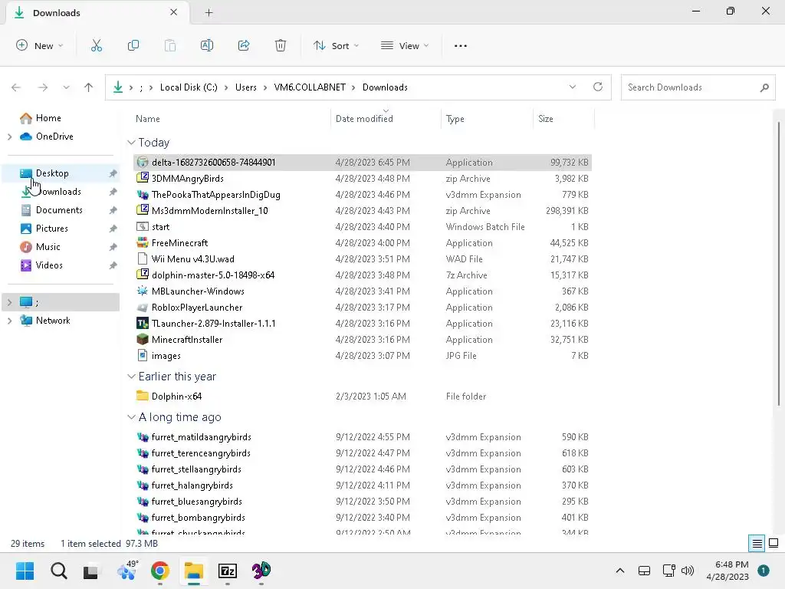The height and width of the screenshot is (589, 785).
Task: Collapse the Earlier this year group
Action: [131, 376]
